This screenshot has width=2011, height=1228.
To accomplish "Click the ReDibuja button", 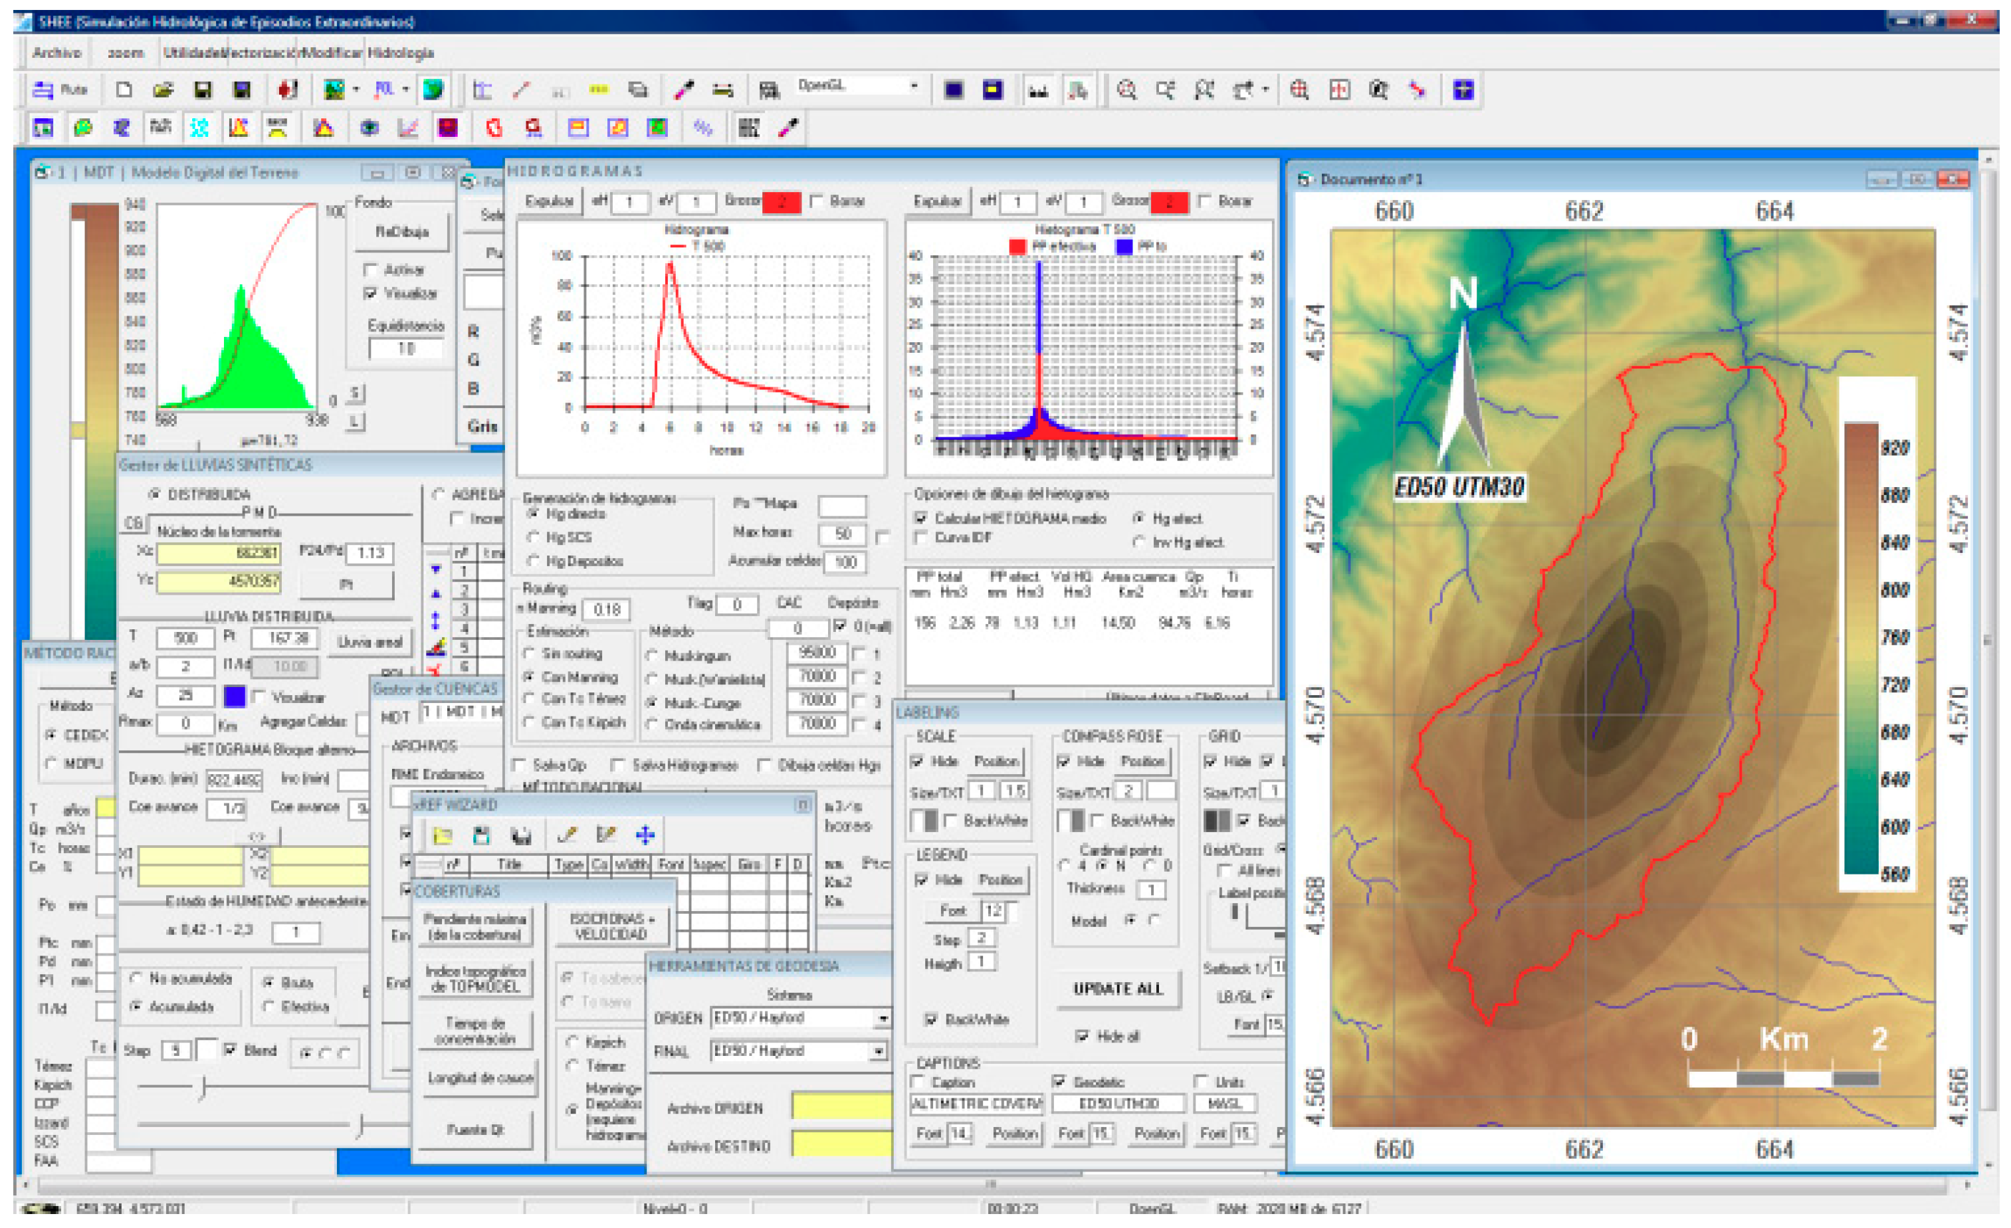I will (x=402, y=232).
